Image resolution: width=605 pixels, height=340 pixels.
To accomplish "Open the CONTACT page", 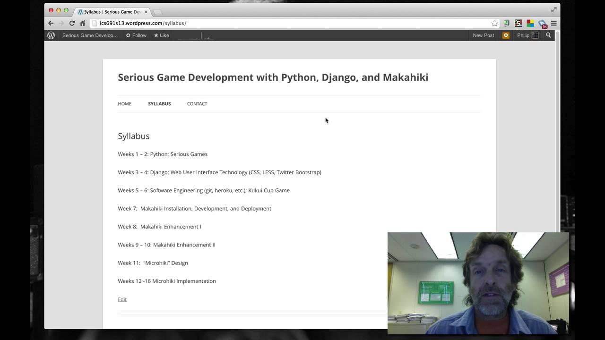I will [197, 104].
